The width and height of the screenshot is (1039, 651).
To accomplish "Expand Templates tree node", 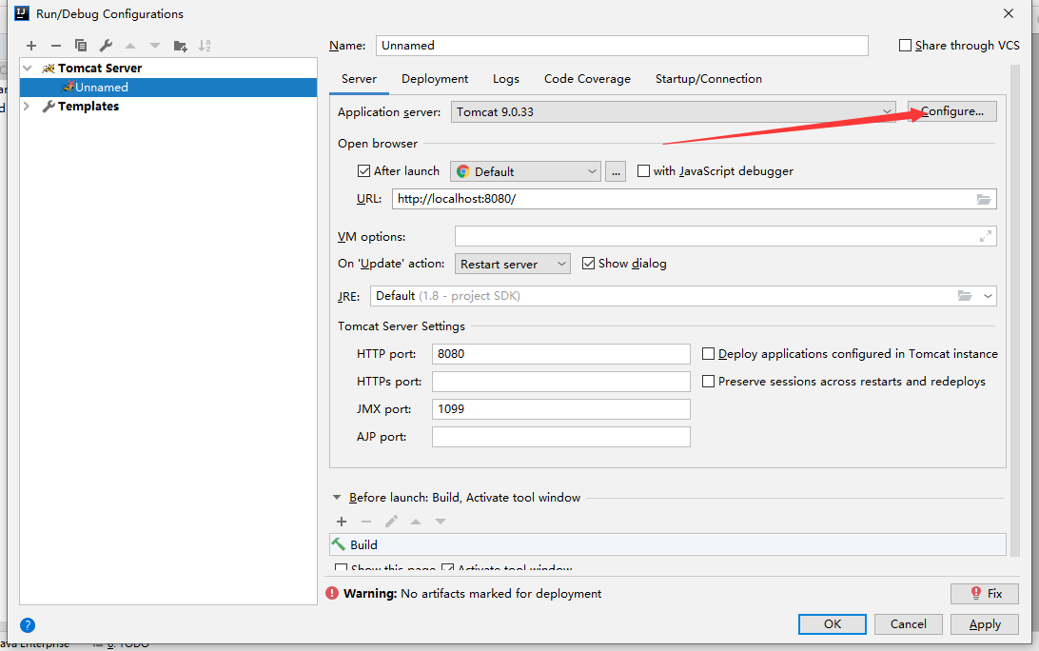I will coord(28,106).
